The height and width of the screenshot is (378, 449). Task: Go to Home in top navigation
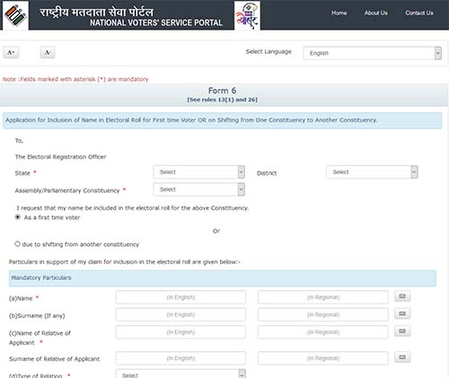[x=339, y=13]
